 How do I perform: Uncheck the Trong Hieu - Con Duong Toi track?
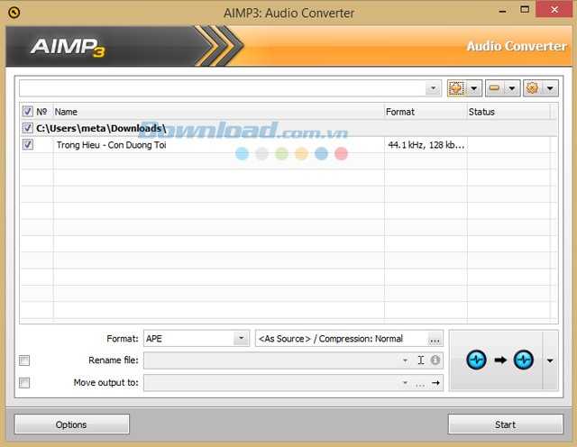click(x=27, y=144)
